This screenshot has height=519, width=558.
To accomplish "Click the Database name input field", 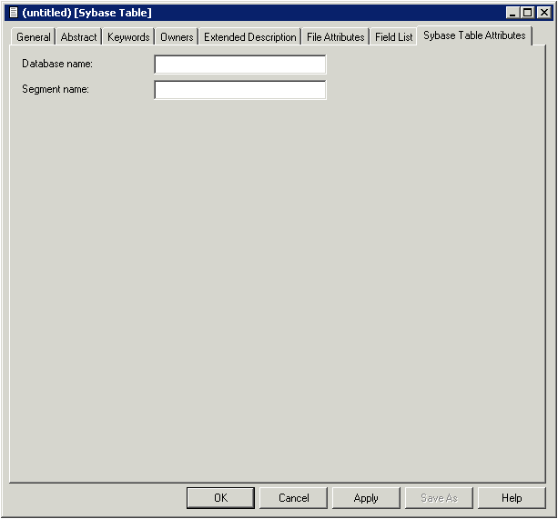I will [239, 65].
